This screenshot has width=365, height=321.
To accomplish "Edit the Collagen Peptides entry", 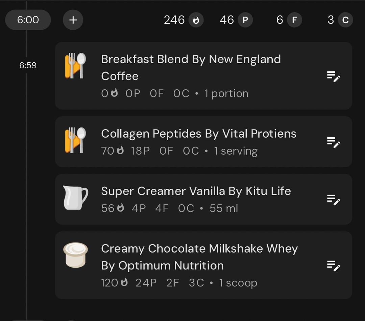I will (333, 142).
